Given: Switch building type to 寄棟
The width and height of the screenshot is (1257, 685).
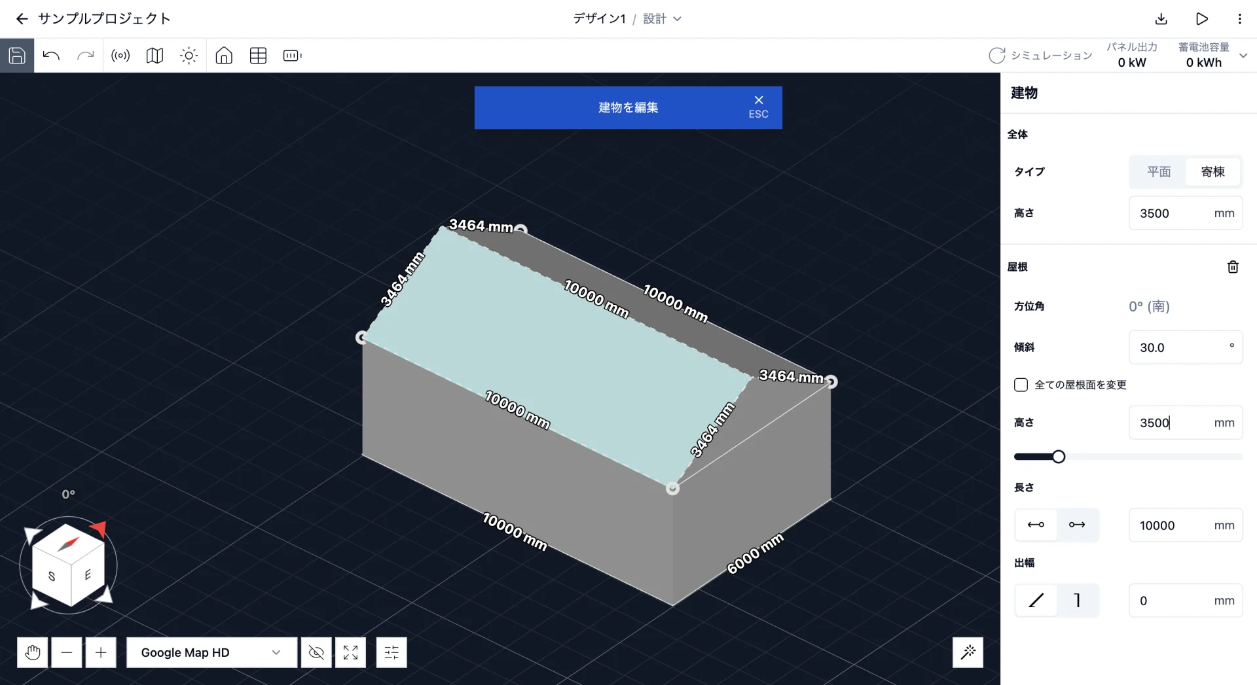Looking at the screenshot, I should [1213, 171].
